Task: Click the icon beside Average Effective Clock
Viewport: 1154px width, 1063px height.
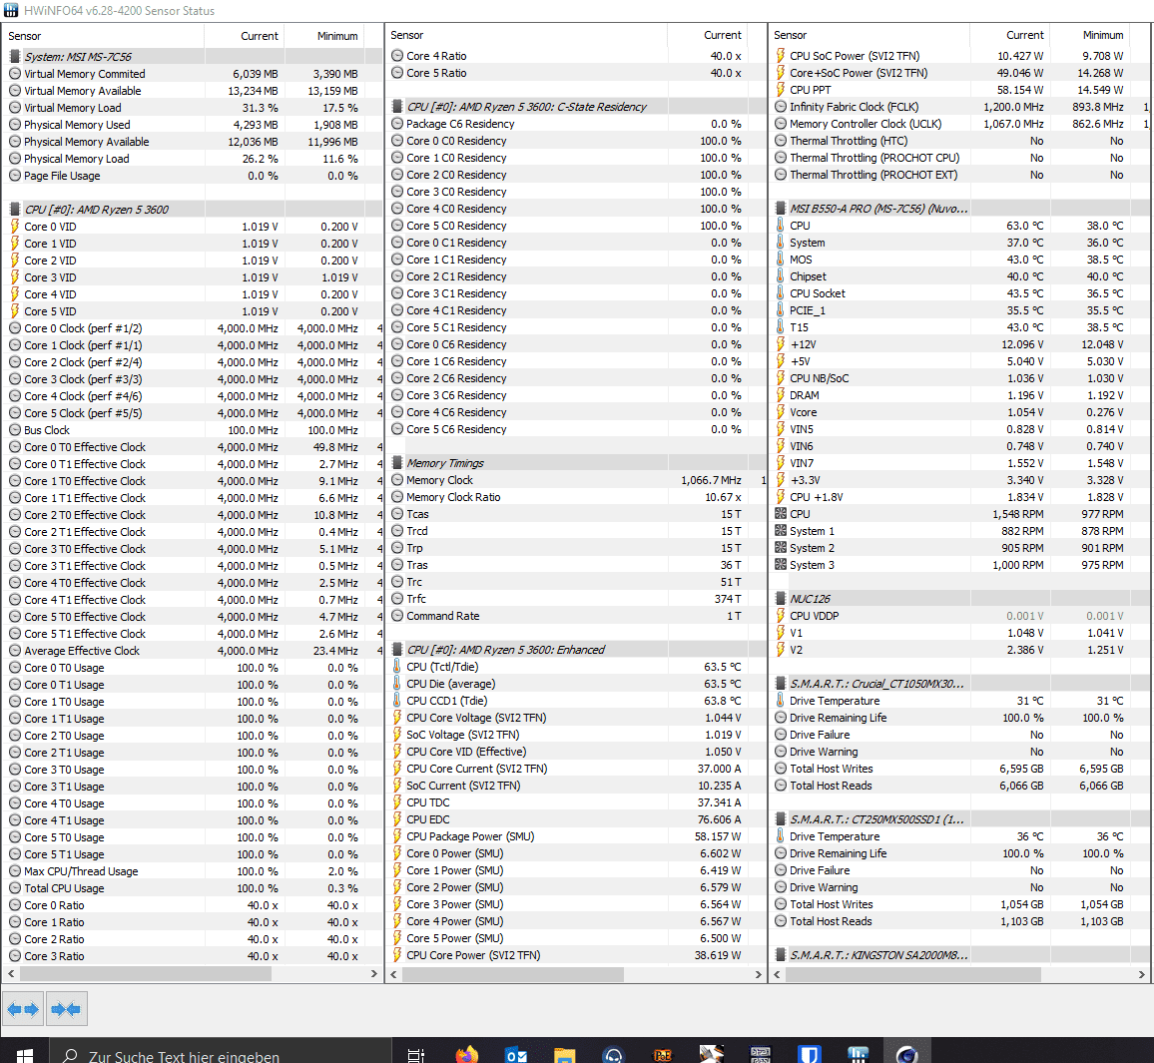Action: tap(15, 651)
